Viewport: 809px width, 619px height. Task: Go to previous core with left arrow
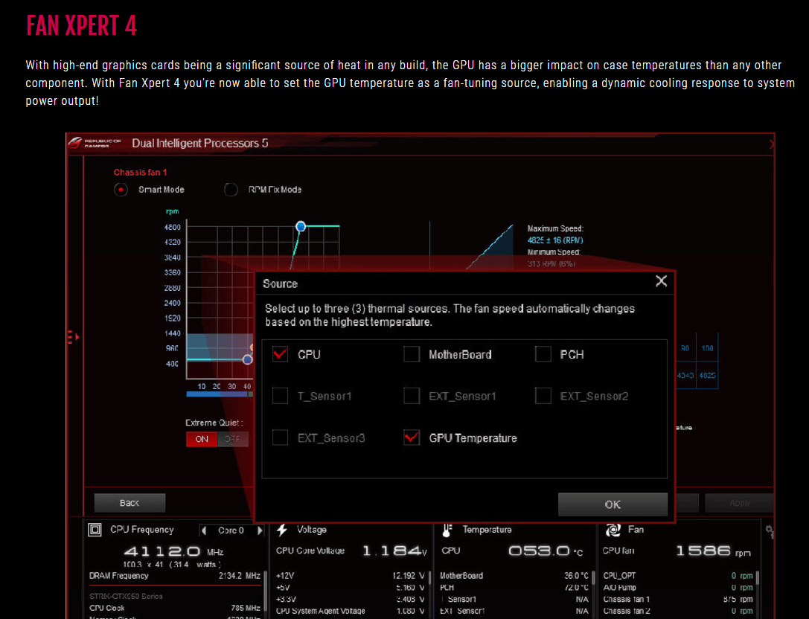(205, 530)
